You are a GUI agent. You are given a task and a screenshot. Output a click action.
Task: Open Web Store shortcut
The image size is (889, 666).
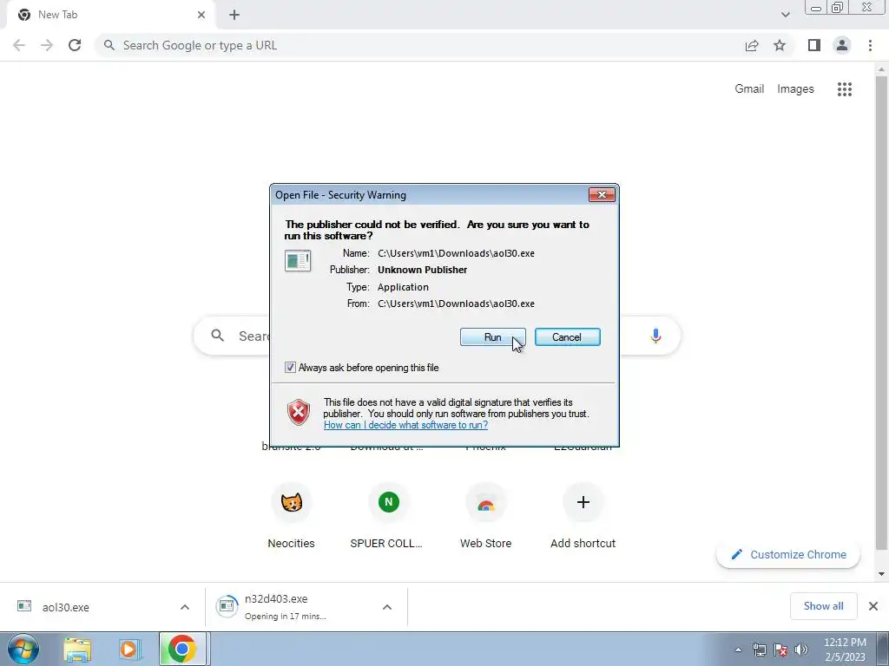pos(486,515)
